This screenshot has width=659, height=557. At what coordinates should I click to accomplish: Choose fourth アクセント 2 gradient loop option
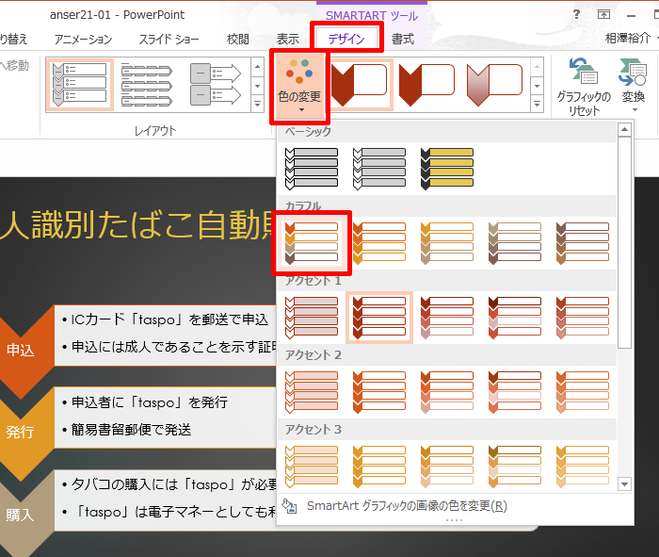(514, 392)
